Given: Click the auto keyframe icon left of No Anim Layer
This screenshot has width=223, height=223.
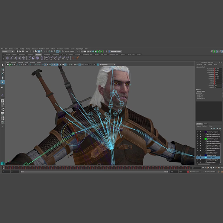Looking at the screenshot, I should pos(188,172).
